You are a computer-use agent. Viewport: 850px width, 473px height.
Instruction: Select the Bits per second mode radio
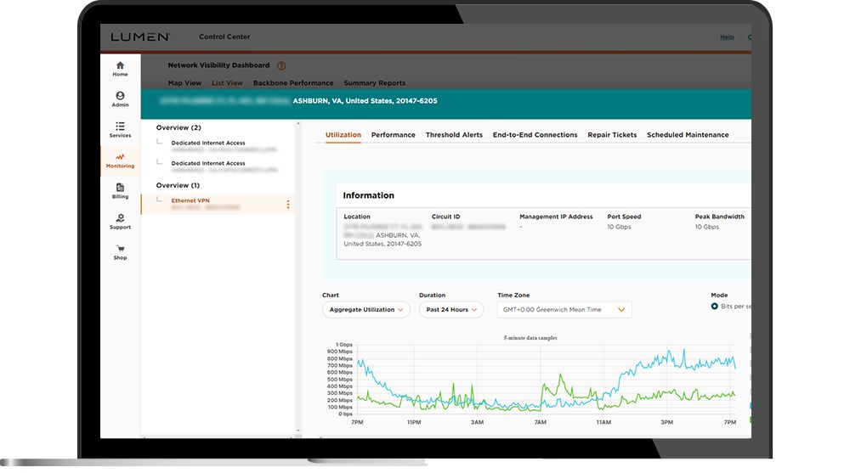tap(715, 306)
